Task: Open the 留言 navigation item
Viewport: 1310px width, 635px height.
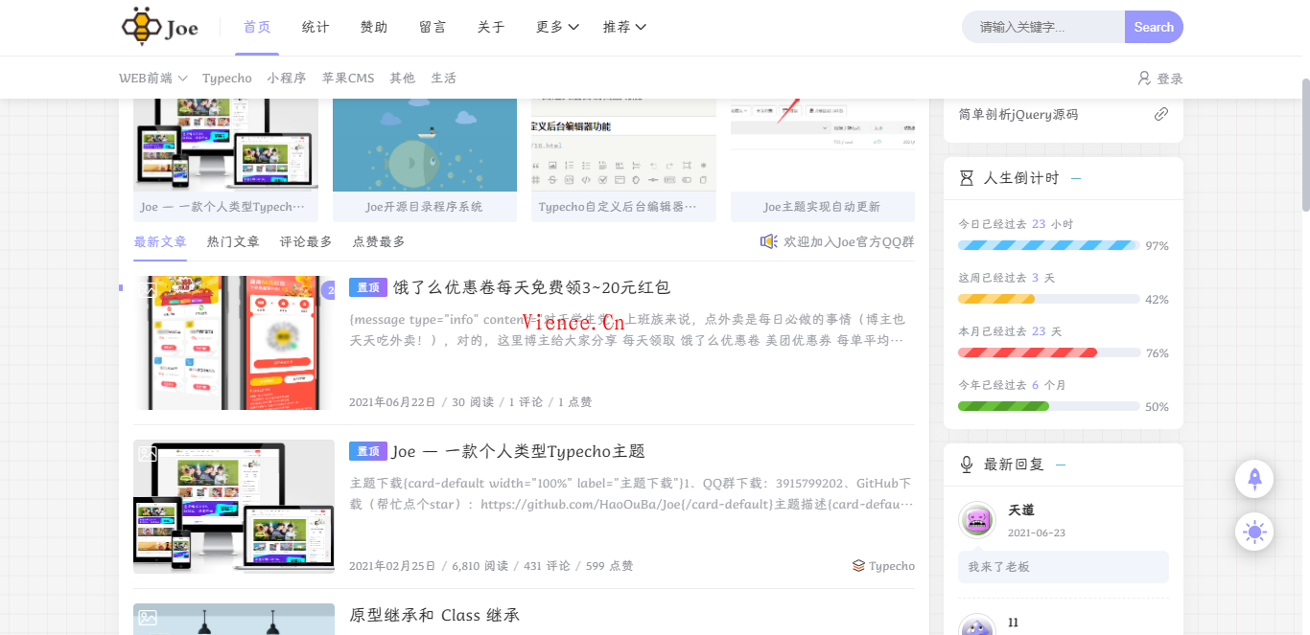Action: pos(433,27)
